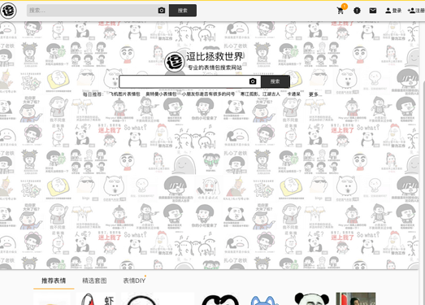Switch to the 精选套图 tab
Viewport: 425px width, 305px height.
coord(94,281)
